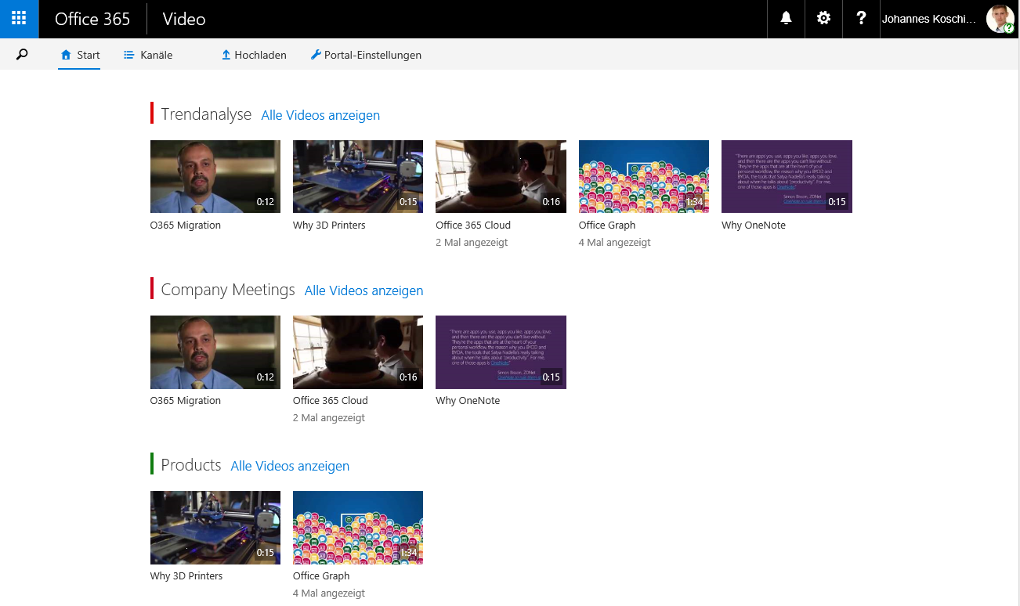The width and height of the screenshot is (1020, 606).
Task: Show all videos in Products
Action: [290, 466]
